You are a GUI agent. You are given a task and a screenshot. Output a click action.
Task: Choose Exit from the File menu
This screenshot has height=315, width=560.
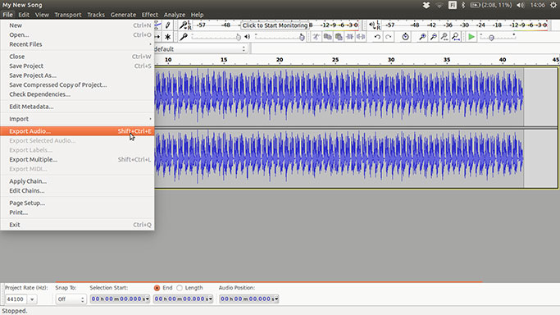pos(77,225)
